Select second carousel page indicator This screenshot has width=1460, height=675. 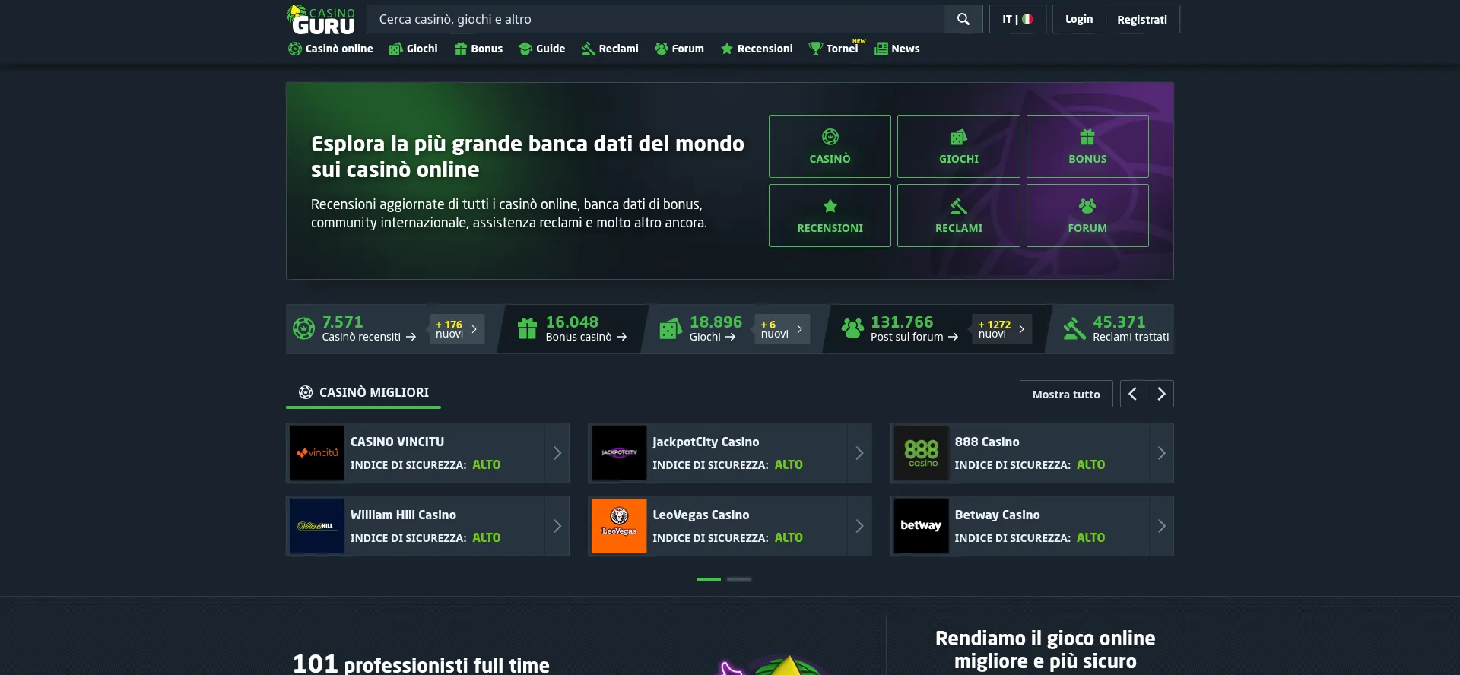(x=739, y=579)
